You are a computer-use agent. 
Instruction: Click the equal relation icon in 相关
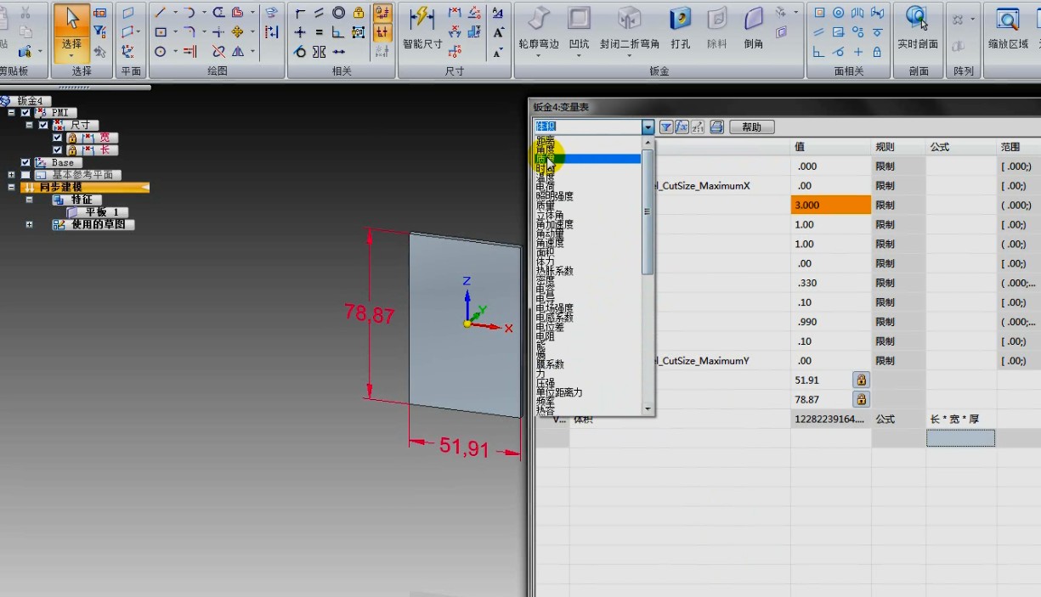point(319,31)
